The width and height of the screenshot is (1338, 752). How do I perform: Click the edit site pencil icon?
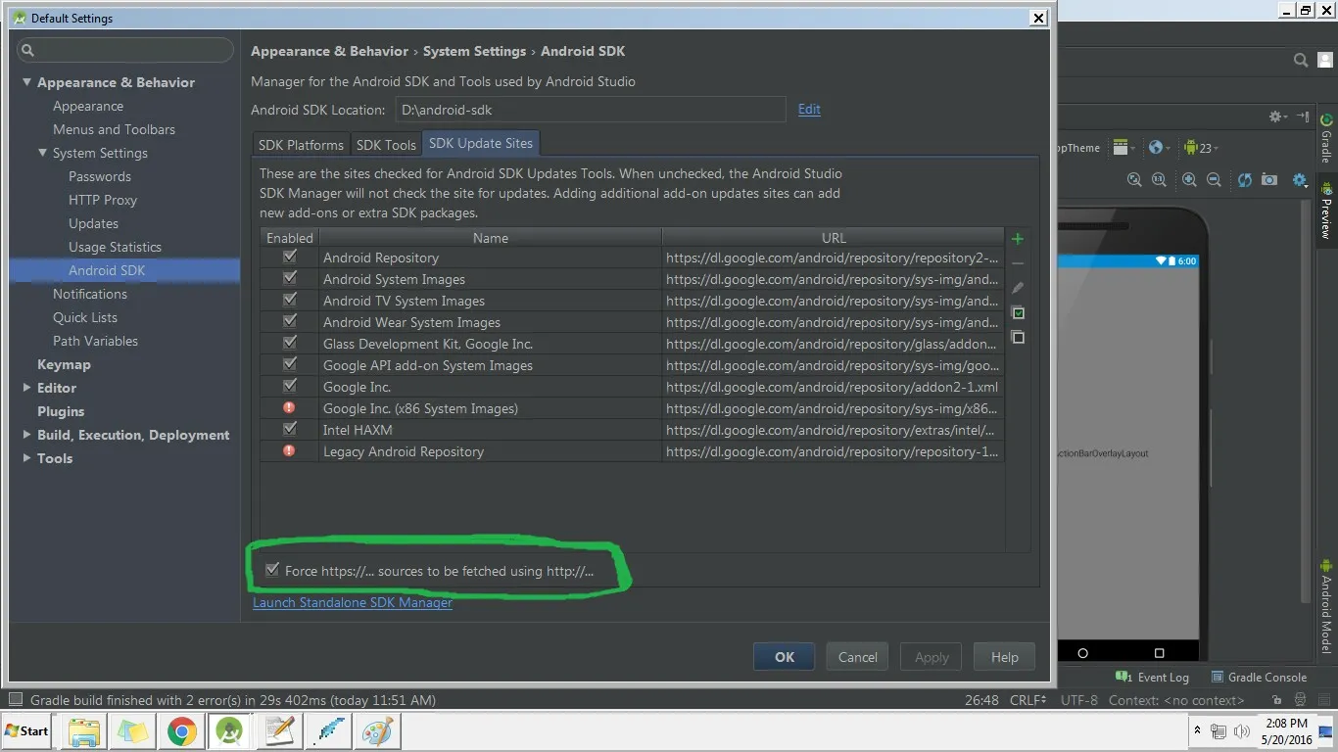pos(1018,288)
